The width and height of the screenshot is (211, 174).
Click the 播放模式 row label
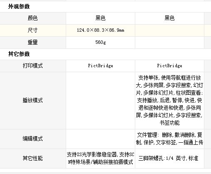pyautogui.click(x=32, y=100)
